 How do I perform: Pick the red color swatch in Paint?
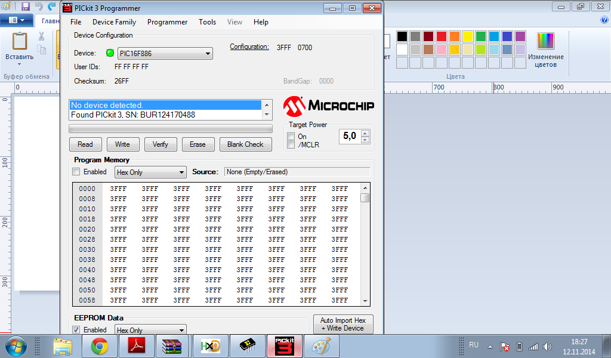point(442,36)
